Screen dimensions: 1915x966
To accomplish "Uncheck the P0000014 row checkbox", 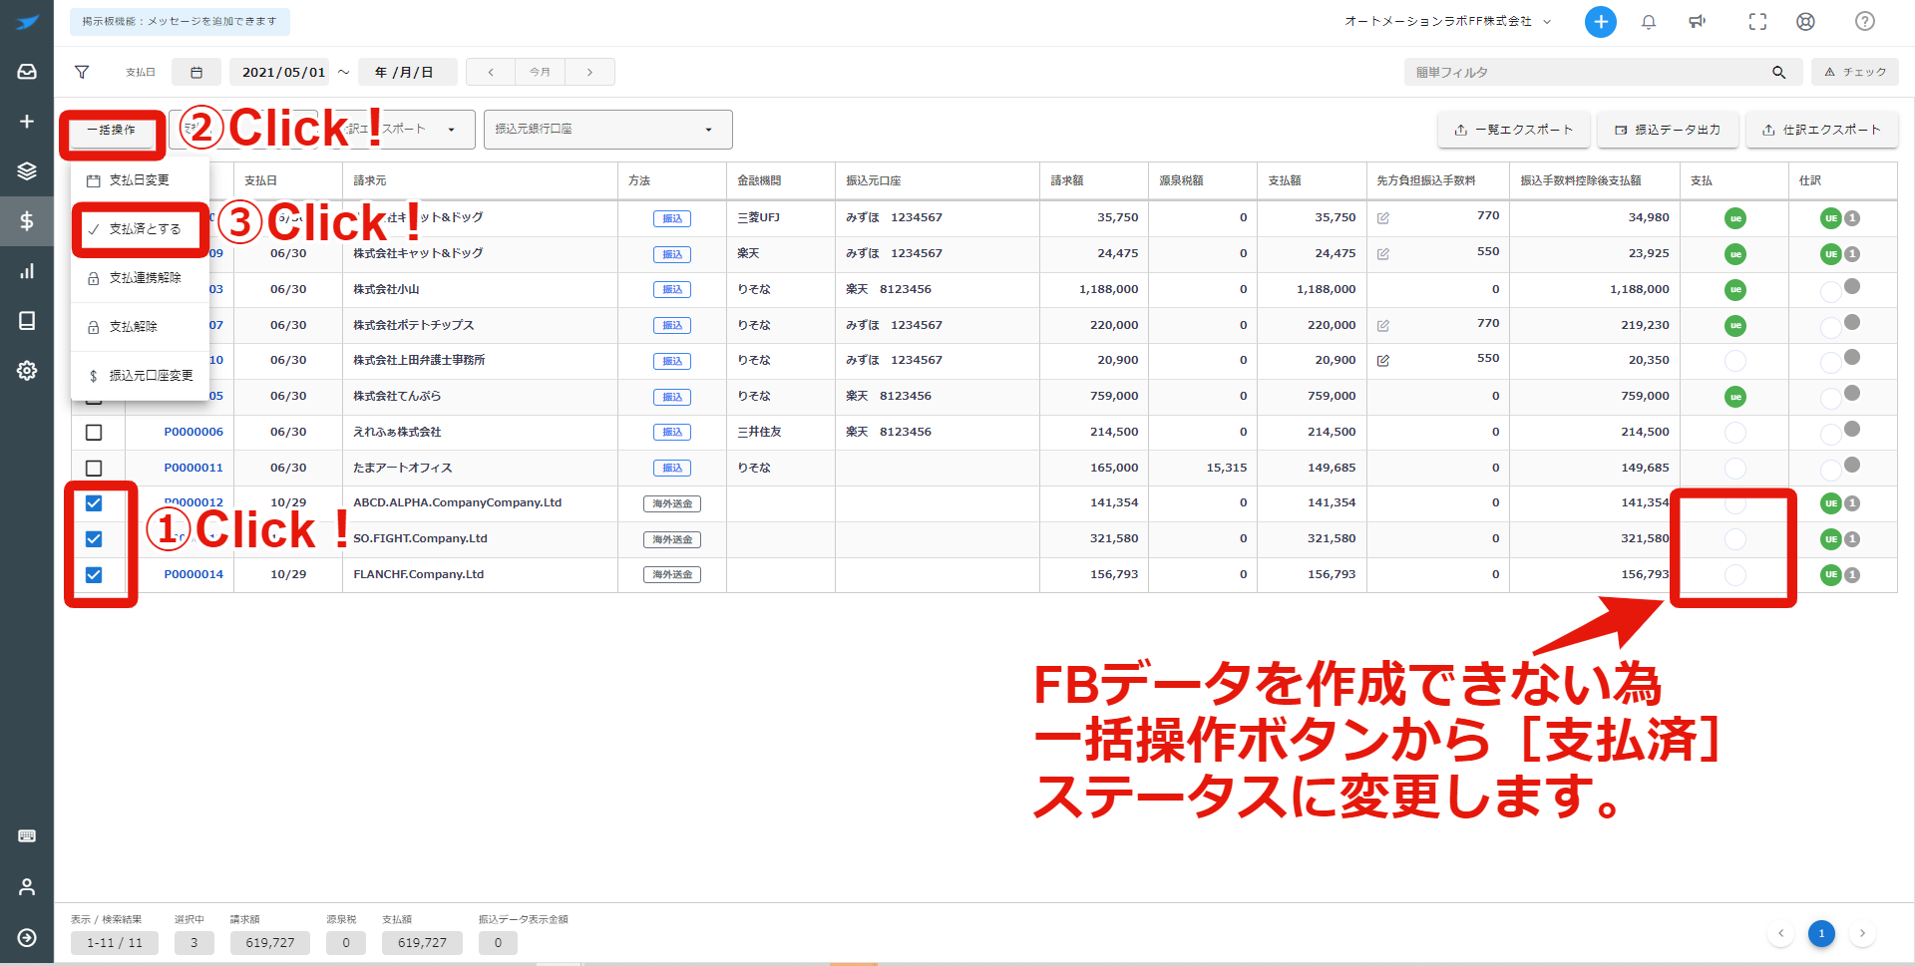I will click(94, 575).
